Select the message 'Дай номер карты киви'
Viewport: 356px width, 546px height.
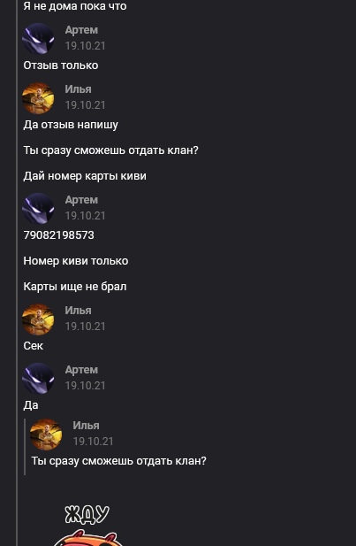(85, 176)
